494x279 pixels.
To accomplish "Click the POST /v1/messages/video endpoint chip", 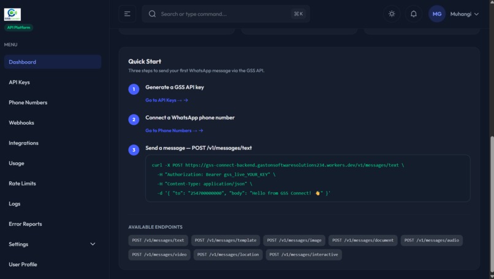I will [159, 255].
